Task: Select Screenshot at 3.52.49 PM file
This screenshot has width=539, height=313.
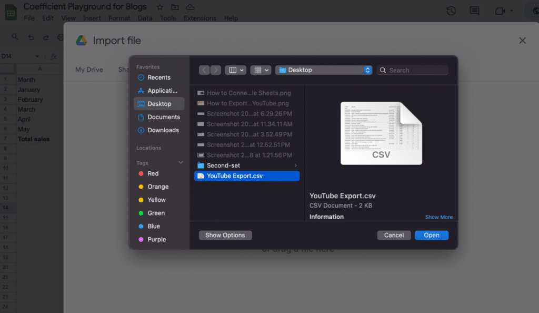Action: pyautogui.click(x=247, y=134)
